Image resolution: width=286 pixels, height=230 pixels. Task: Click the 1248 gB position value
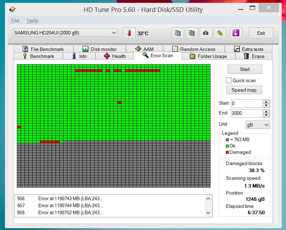(255, 199)
